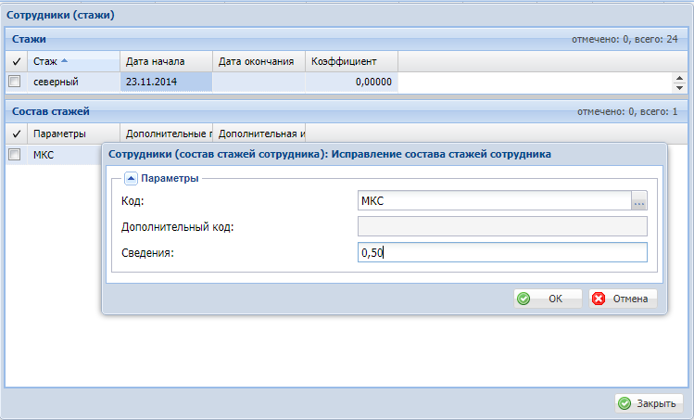Click the Дополнительный код field
The image size is (694, 420).
pos(501,227)
